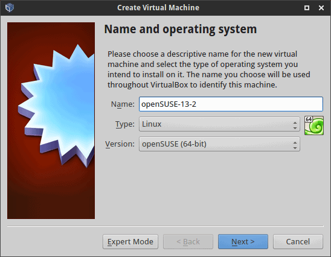Click the VirtualBox starburst wizard illustration
The width and height of the screenshot is (331, 257).
[x=51, y=121]
